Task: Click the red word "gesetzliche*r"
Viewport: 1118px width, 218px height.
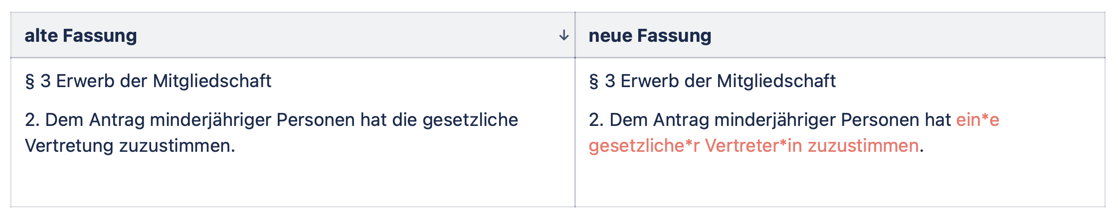Action: [x=644, y=146]
